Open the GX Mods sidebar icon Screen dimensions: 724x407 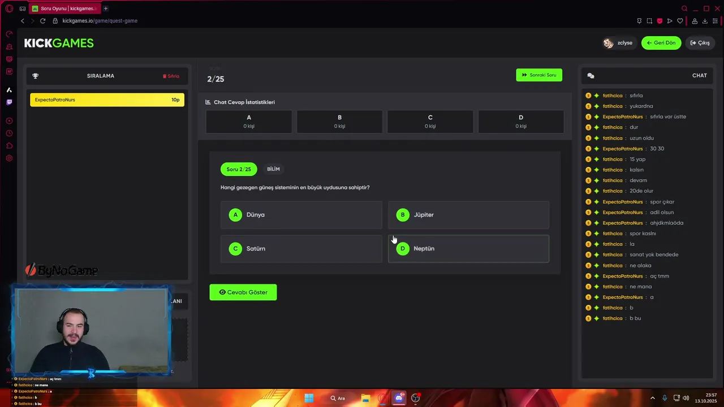(9, 72)
